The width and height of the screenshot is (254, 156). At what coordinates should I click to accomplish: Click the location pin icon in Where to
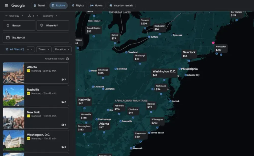tap(42, 26)
